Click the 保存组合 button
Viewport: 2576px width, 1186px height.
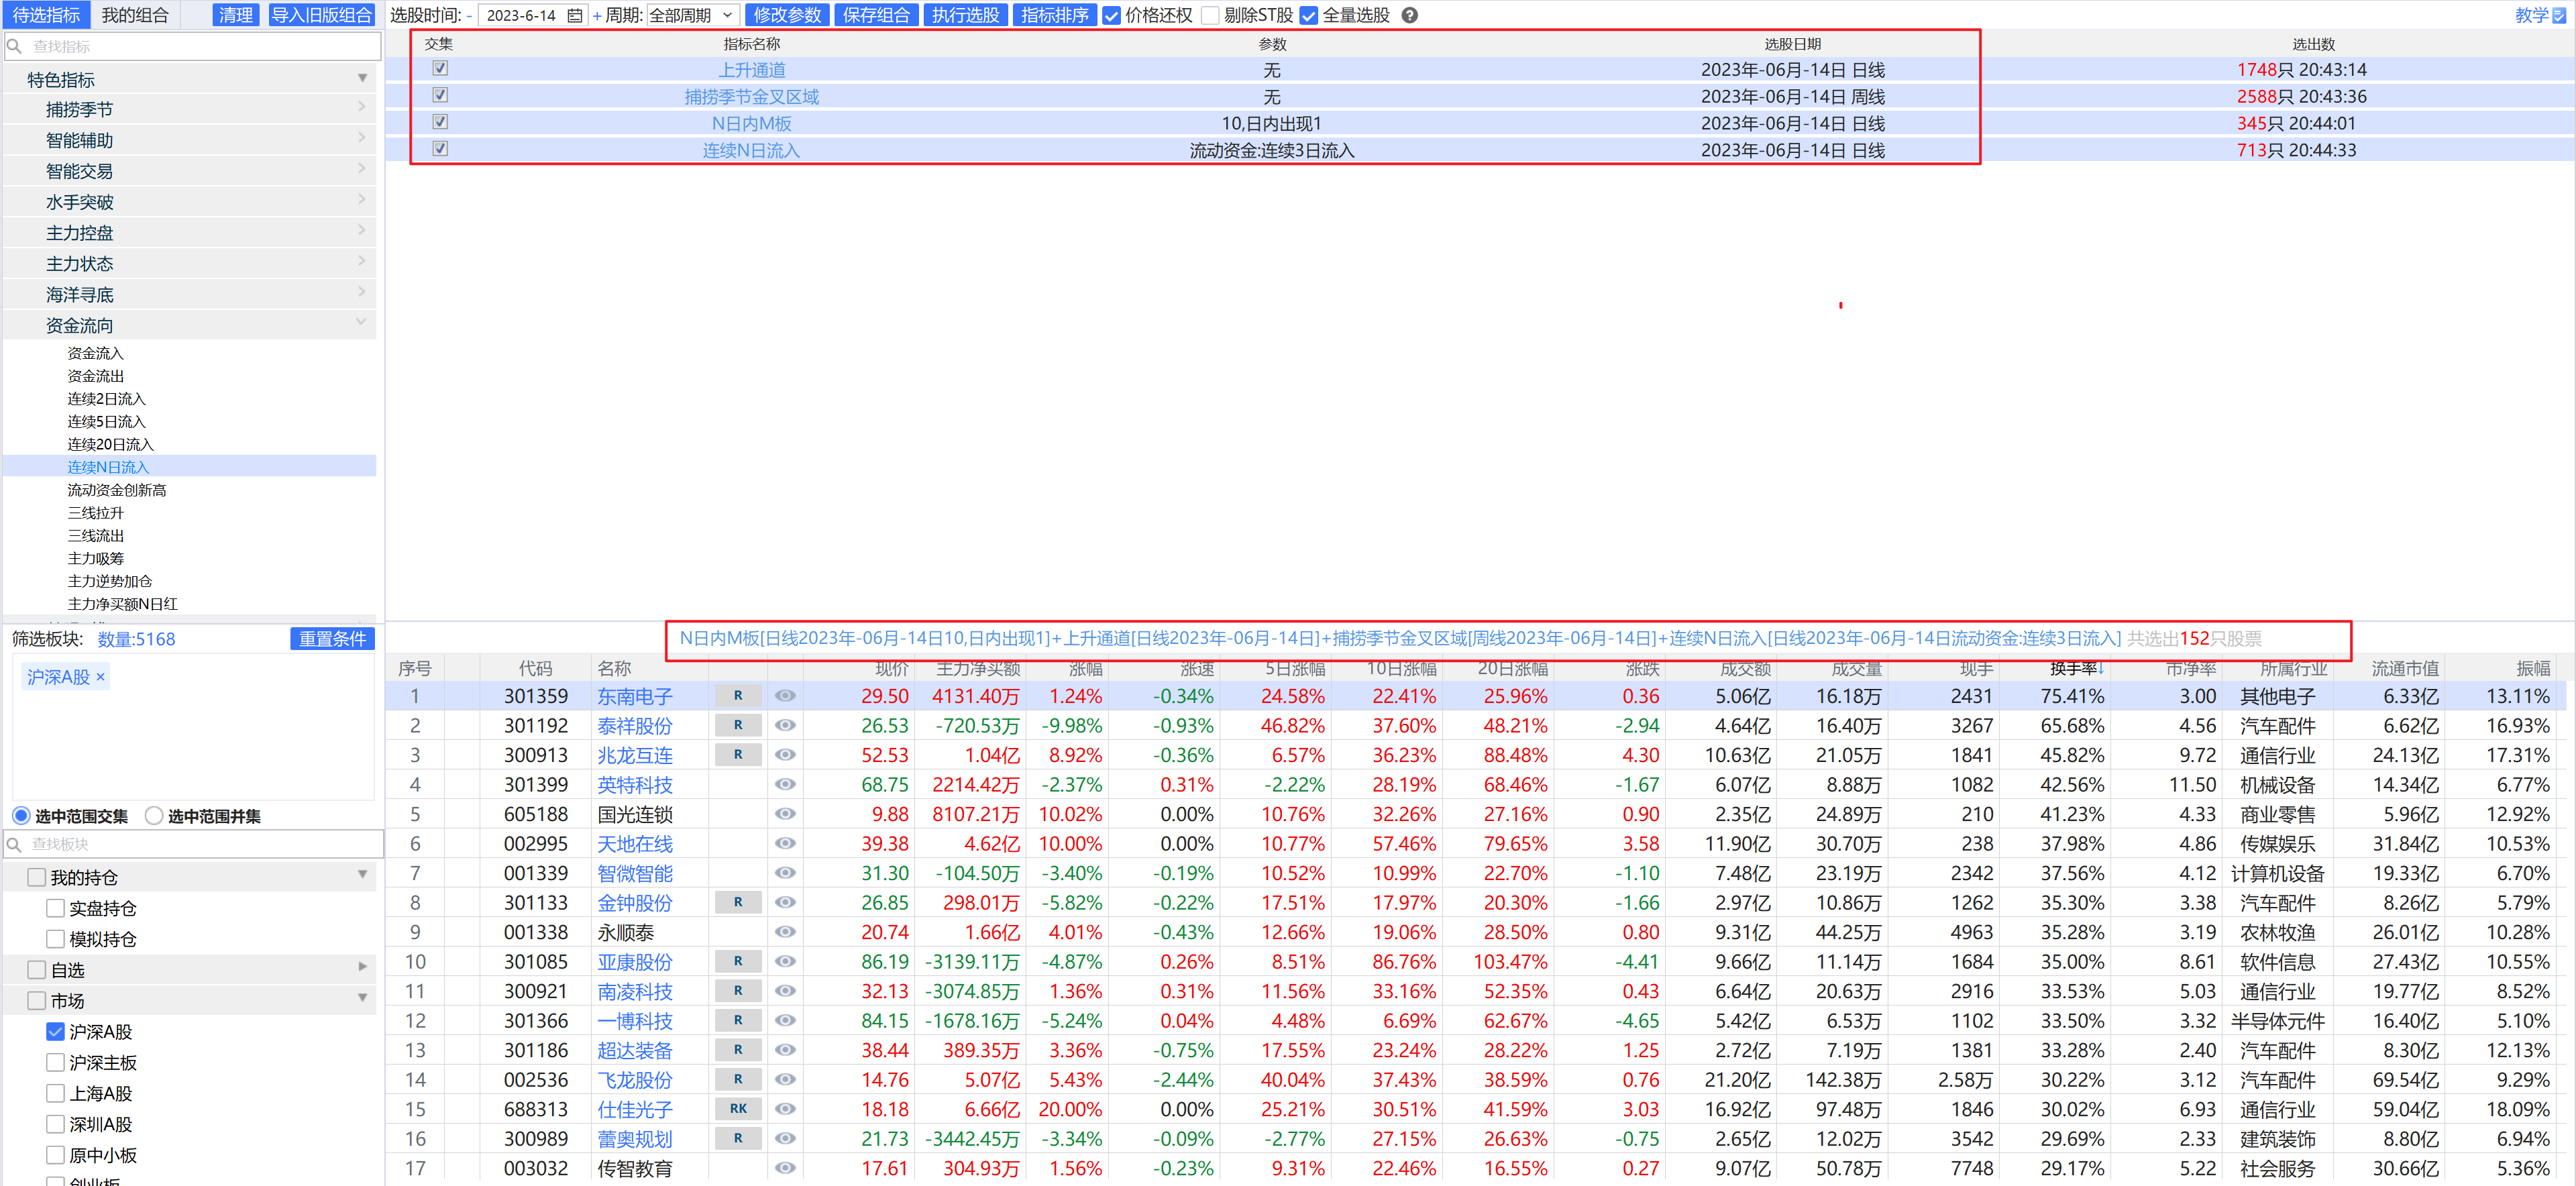click(876, 15)
